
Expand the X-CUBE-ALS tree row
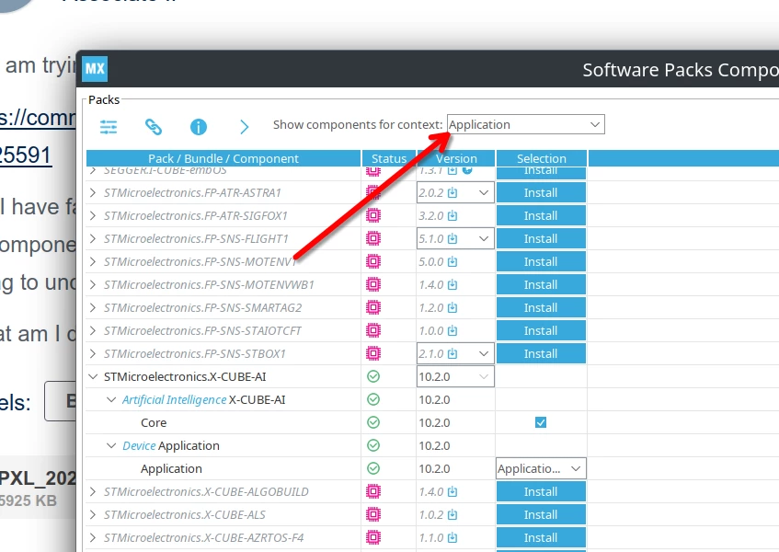(93, 514)
